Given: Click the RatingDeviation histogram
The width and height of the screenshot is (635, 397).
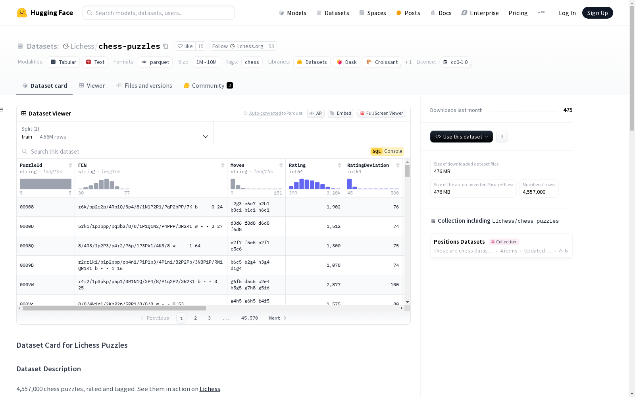Looking at the screenshot, I should pos(373,184).
